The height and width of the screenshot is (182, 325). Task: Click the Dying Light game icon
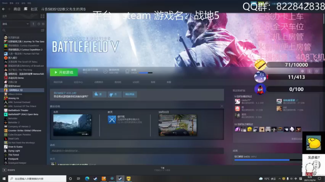6,151
